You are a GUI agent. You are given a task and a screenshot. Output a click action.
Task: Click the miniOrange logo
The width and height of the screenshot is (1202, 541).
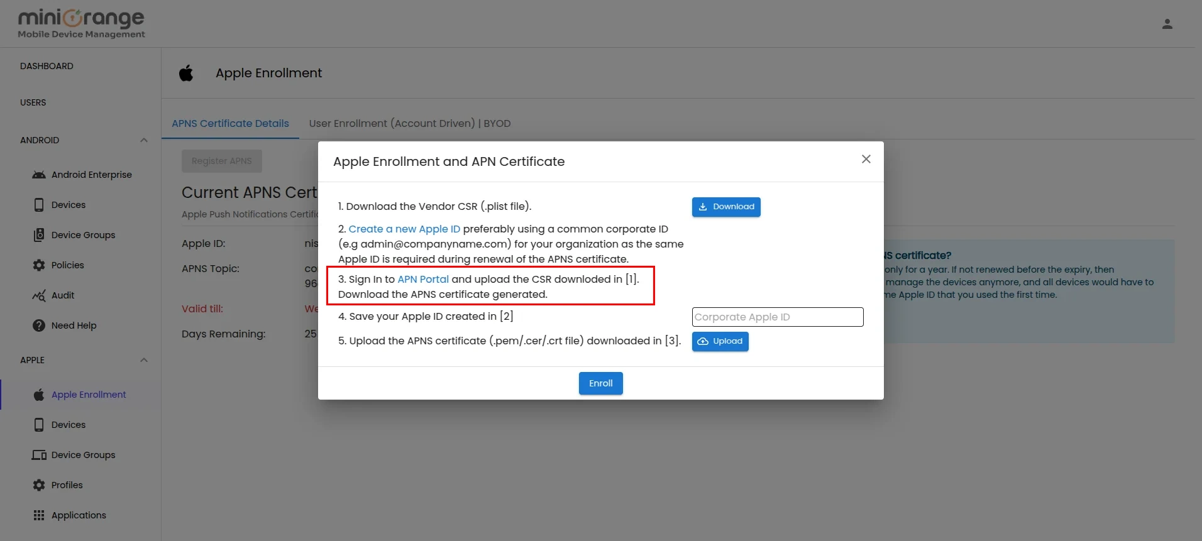82,24
